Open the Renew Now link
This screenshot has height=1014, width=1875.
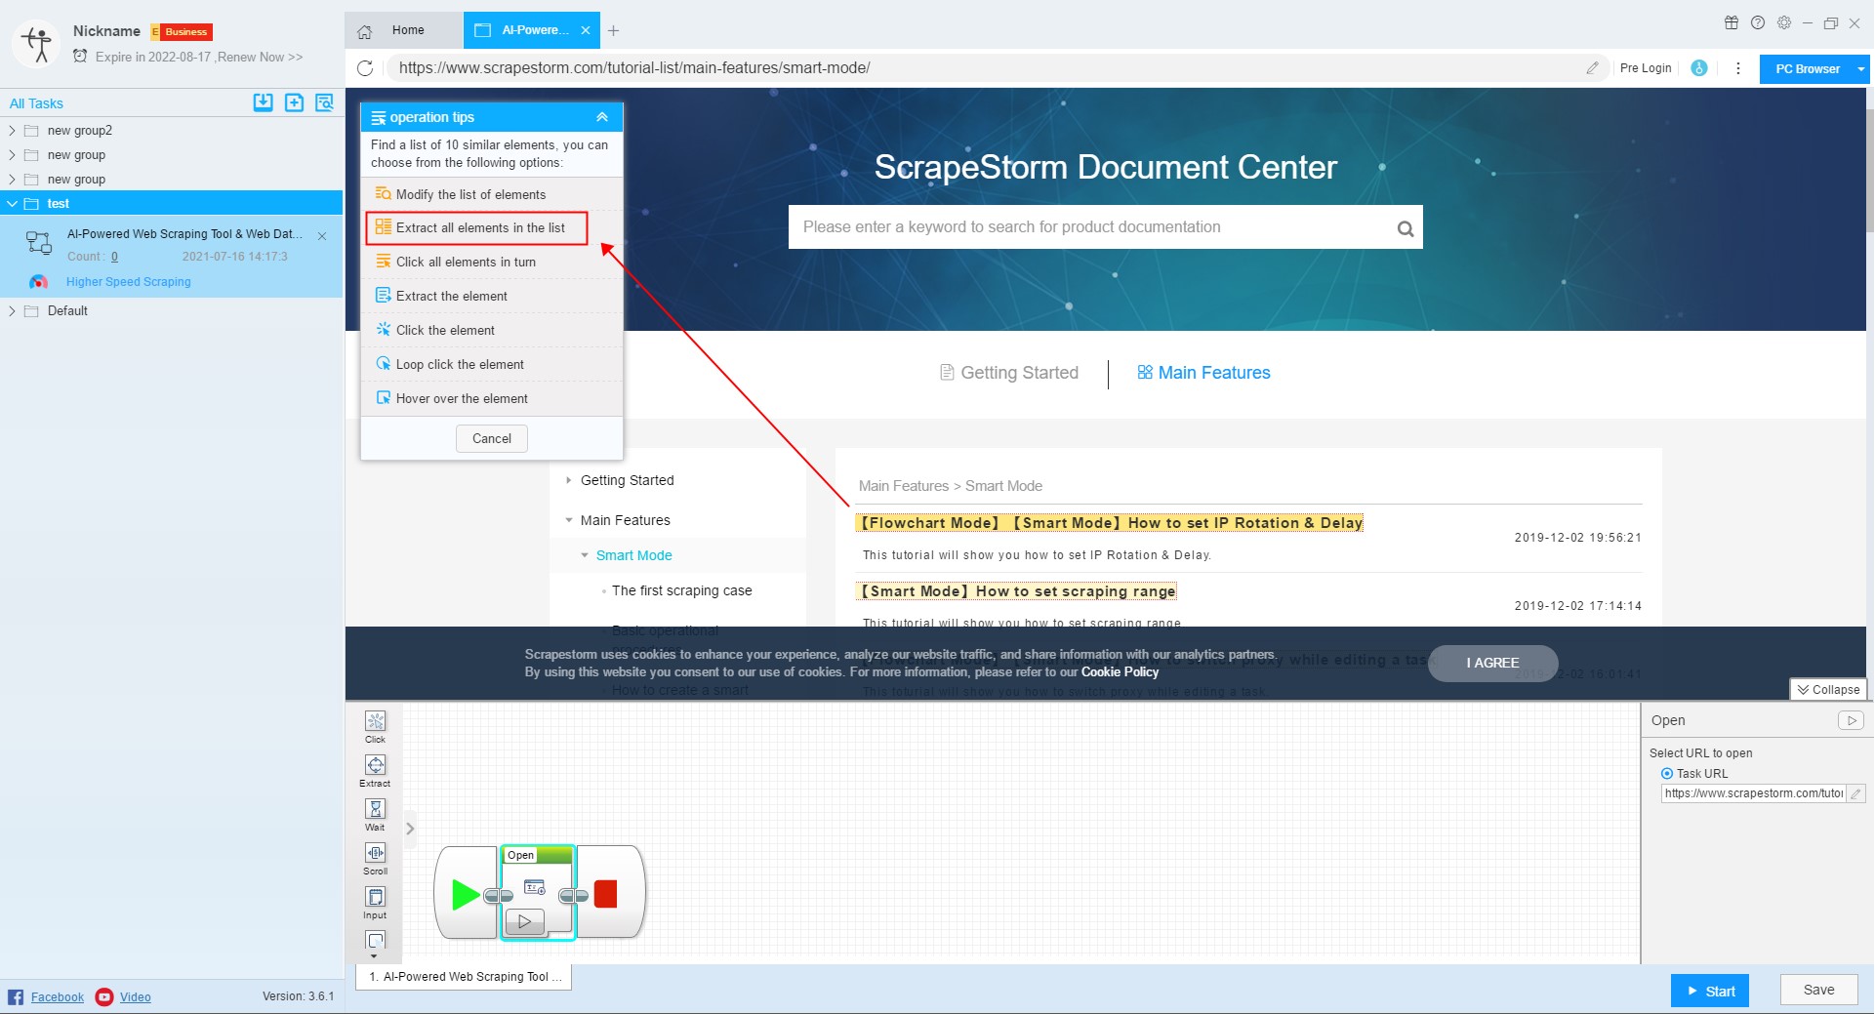click(260, 57)
